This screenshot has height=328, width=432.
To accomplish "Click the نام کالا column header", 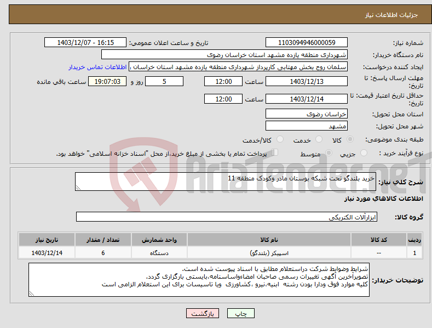I will click(269, 240).
